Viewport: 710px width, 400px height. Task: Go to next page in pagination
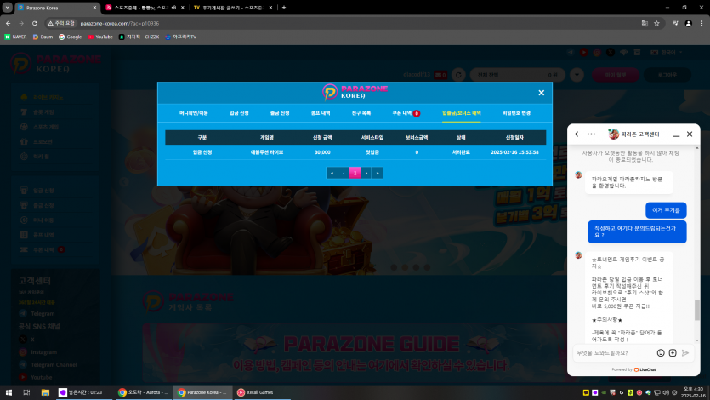(x=366, y=173)
